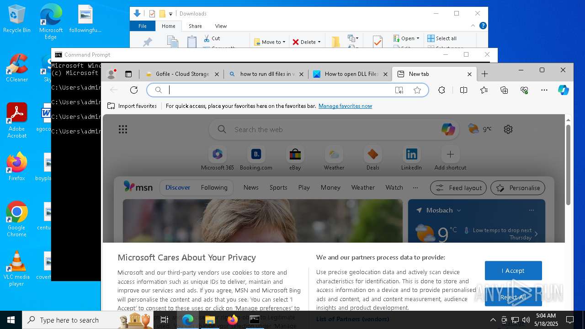Click I Accept privacy button
This screenshot has width=585, height=329.
[513, 271]
